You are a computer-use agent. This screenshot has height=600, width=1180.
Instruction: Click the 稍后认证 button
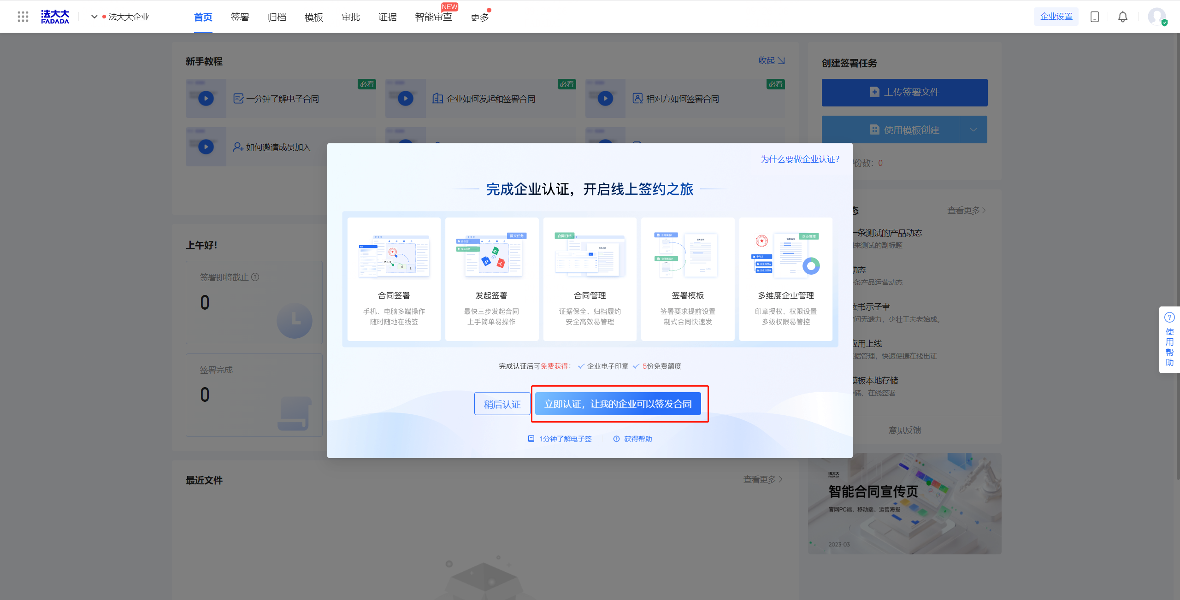tap(502, 404)
